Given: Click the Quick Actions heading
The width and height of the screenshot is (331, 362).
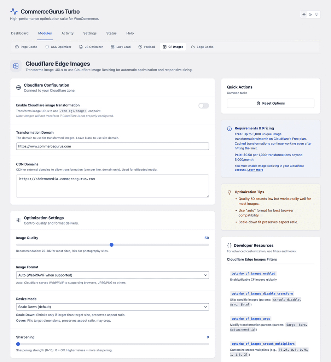Looking at the screenshot, I should (239, 87).
